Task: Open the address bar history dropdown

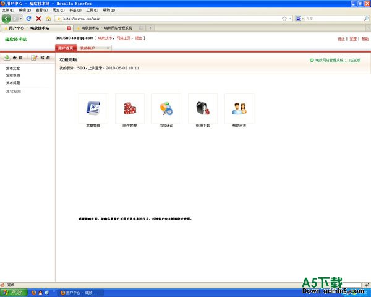Action: 290,19
